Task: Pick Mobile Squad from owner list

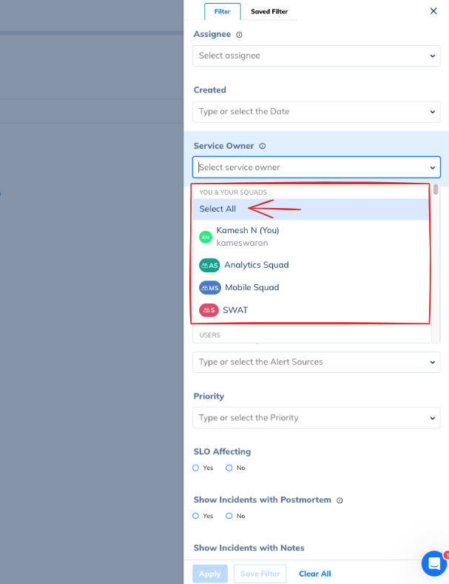Action: pyautogui.click(x=251, y=287)
